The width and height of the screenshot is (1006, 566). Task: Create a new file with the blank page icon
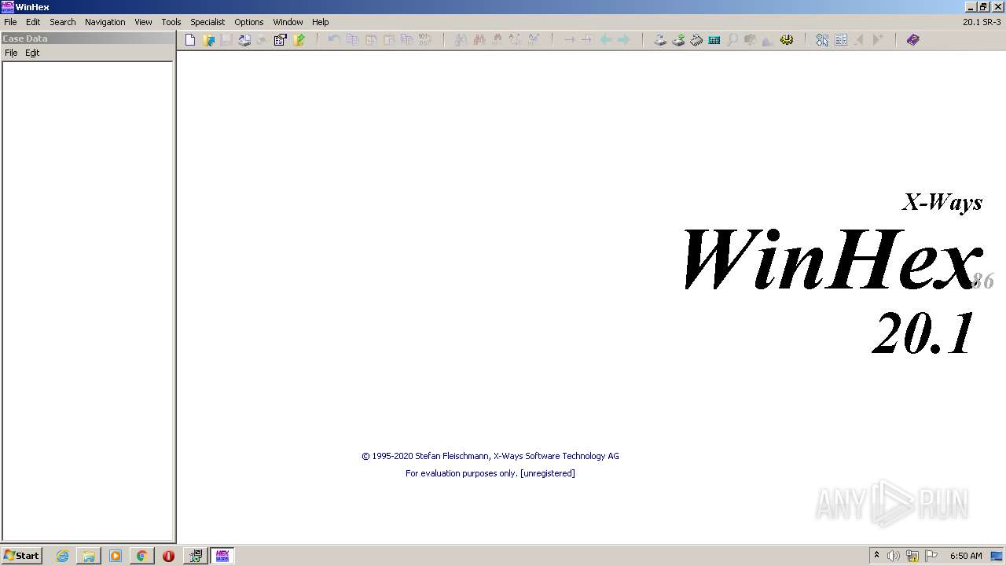[x=190, y=39]
